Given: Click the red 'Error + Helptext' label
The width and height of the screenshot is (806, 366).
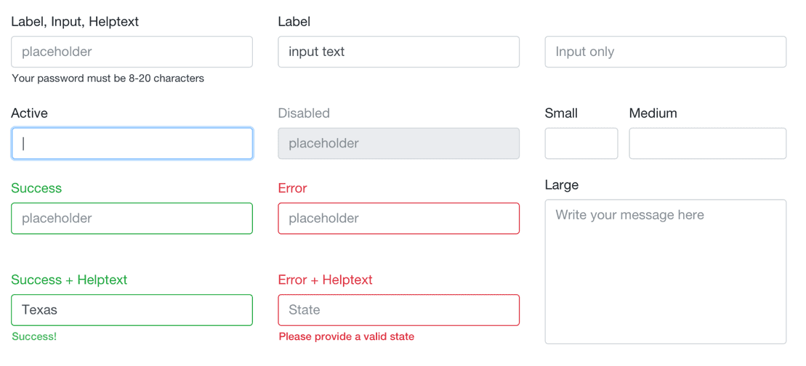Looking at the screenshot, I should [x=326, y=280].
